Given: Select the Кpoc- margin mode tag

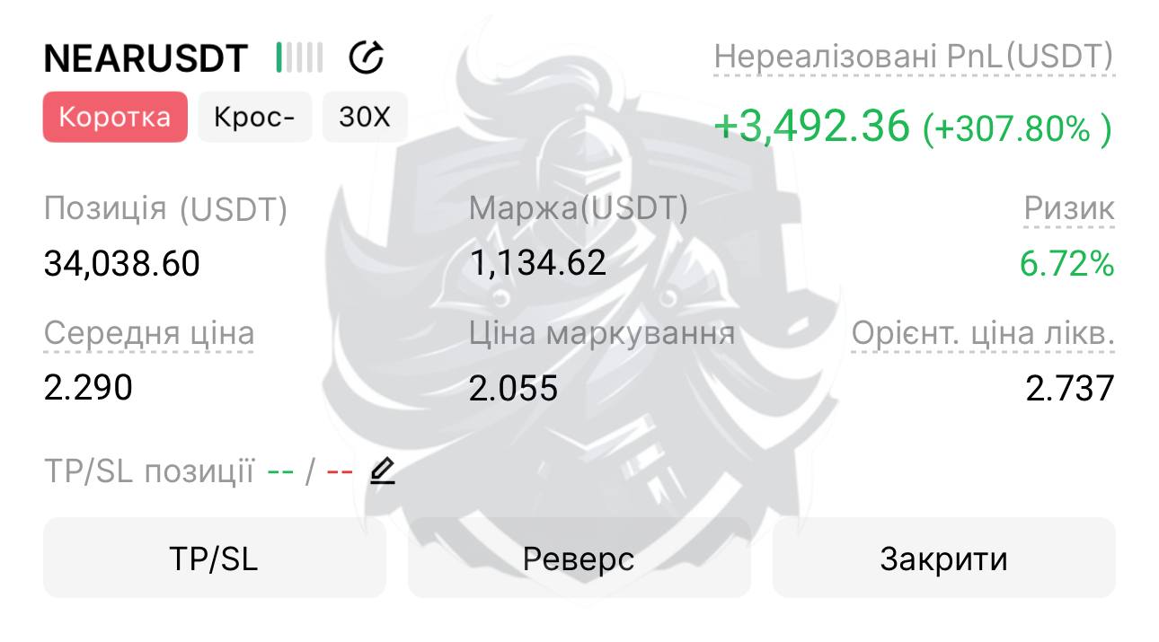Looking at the screenshot, I should [x=254, y=117].
